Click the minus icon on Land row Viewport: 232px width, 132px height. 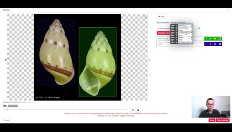[206, 44]
